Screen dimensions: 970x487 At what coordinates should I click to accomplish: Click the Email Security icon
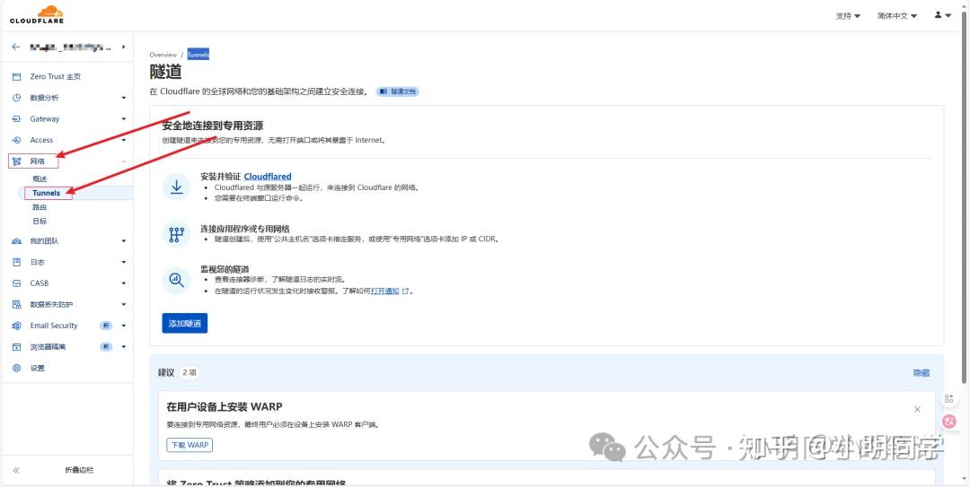(x=17, y=326)
